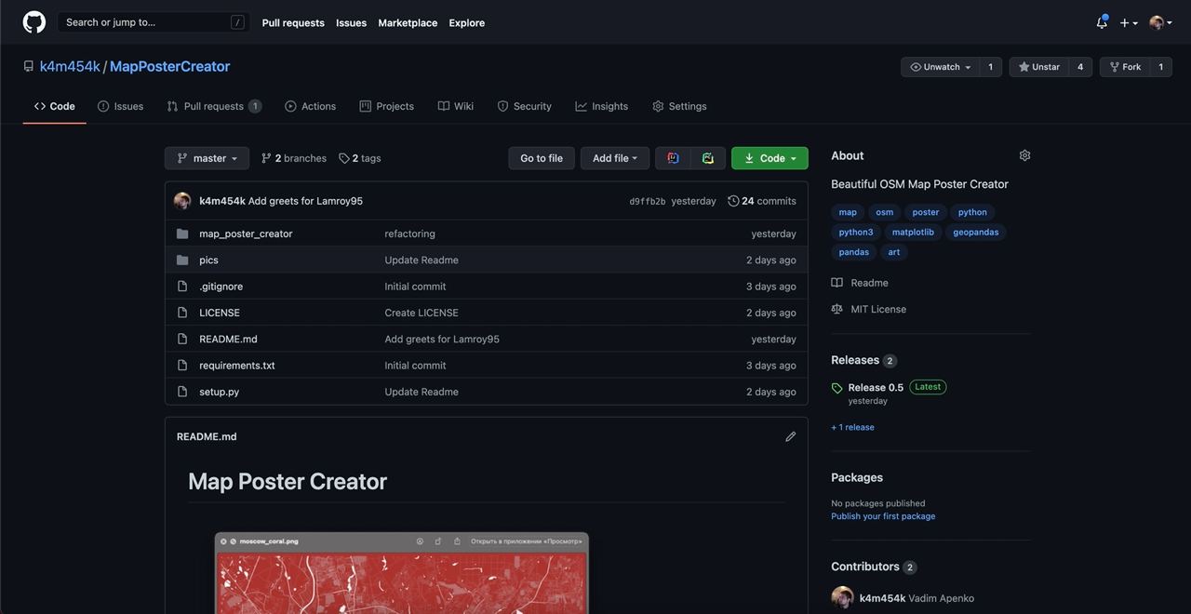Open the master branch selector
This screenshot has height=614, width=1191.
coord(207,158)
